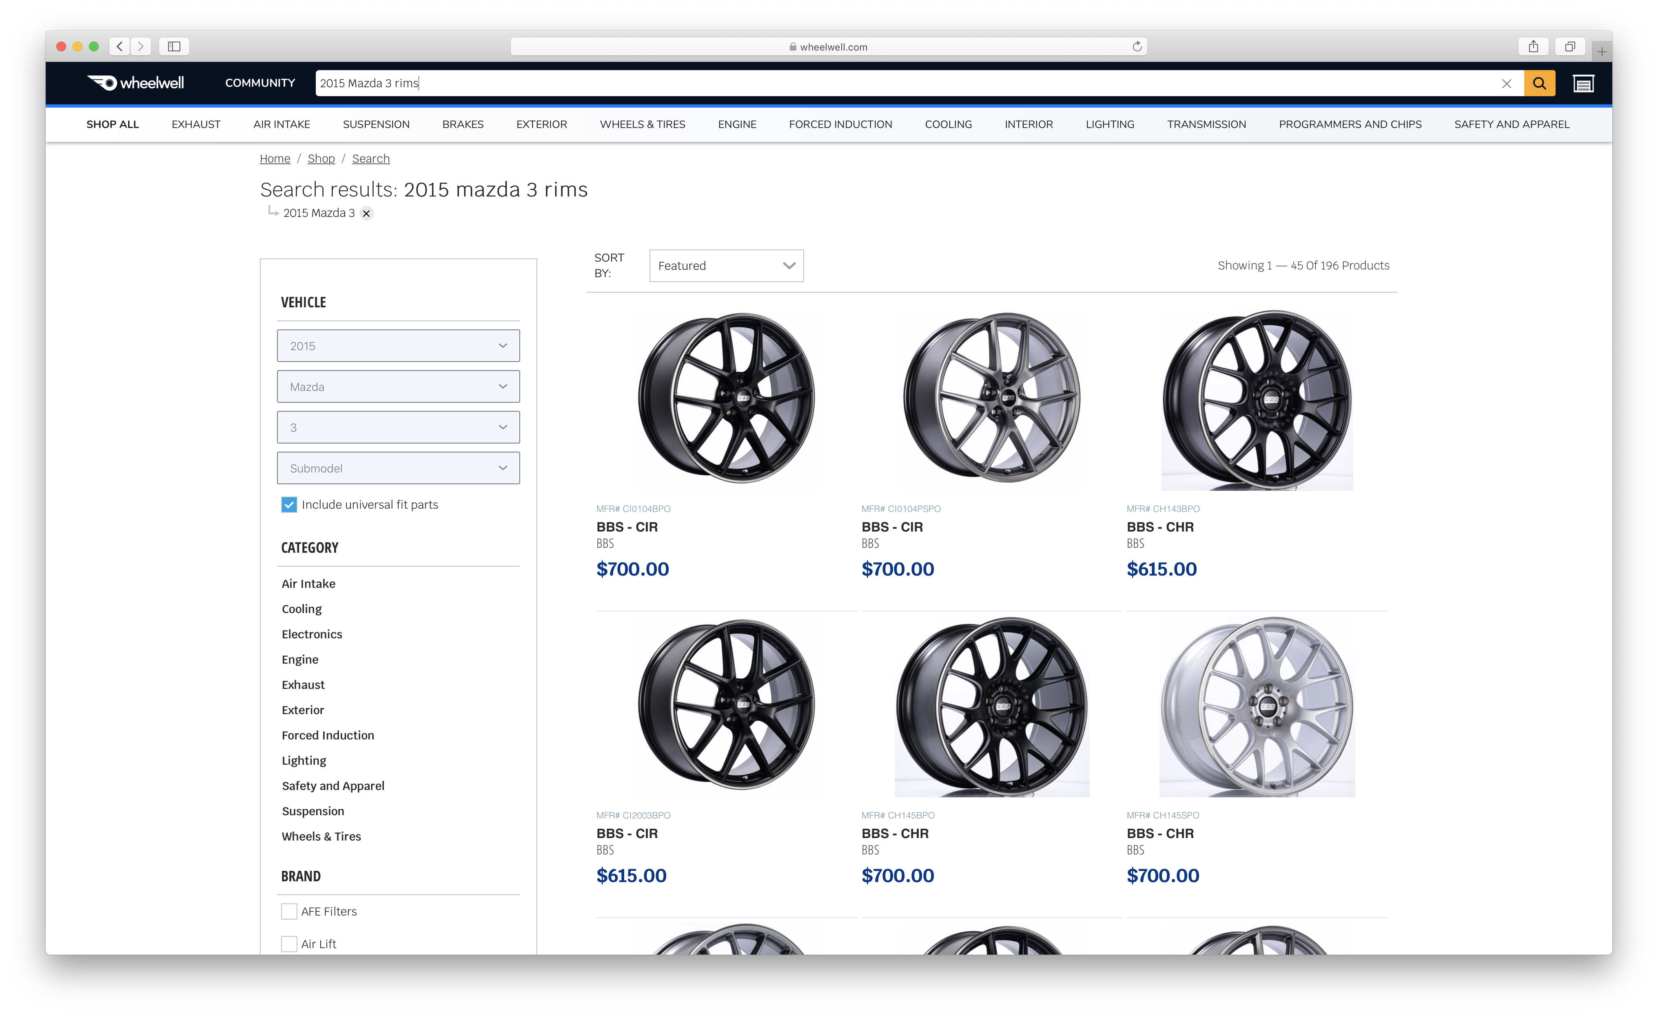This screenshot has height=1015, width=1658.
Task: Uncheck Include universal fit parts
Action: pos(289,504)
